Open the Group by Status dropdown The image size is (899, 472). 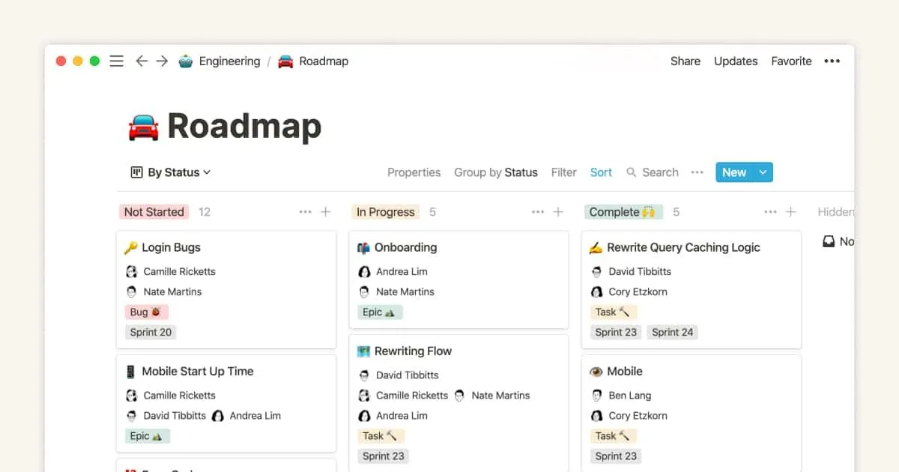tap(496, 172)
